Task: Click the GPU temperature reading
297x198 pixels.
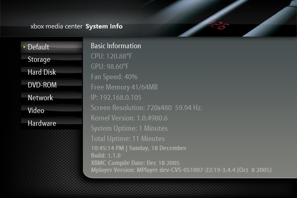Action: (x=110, y=66)
